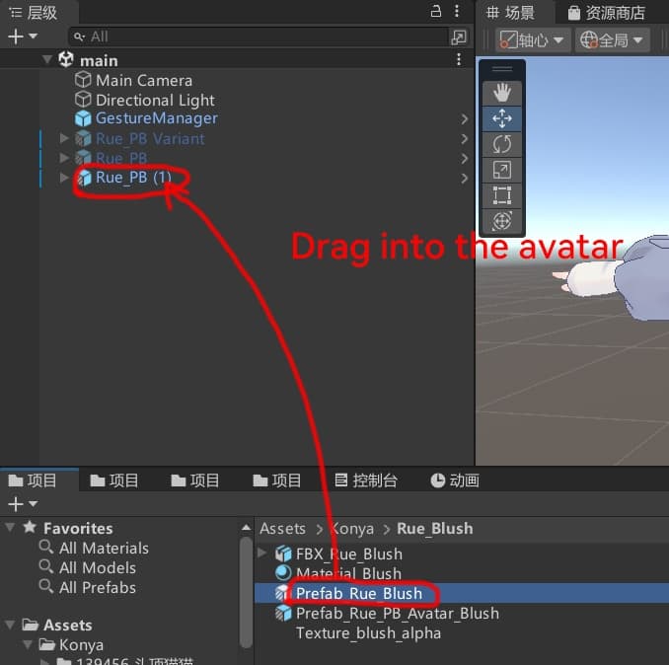
Task: Select the Move tool
Action: pos(501,118)
